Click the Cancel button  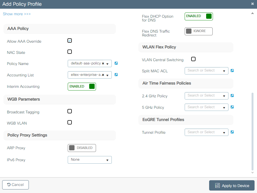16,185
